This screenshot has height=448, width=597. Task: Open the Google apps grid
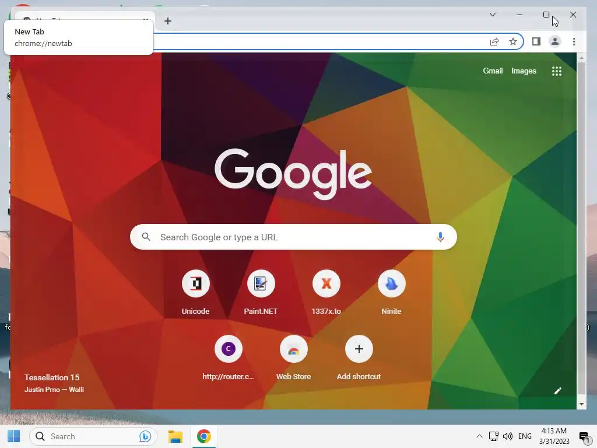(x=557, y=71)
